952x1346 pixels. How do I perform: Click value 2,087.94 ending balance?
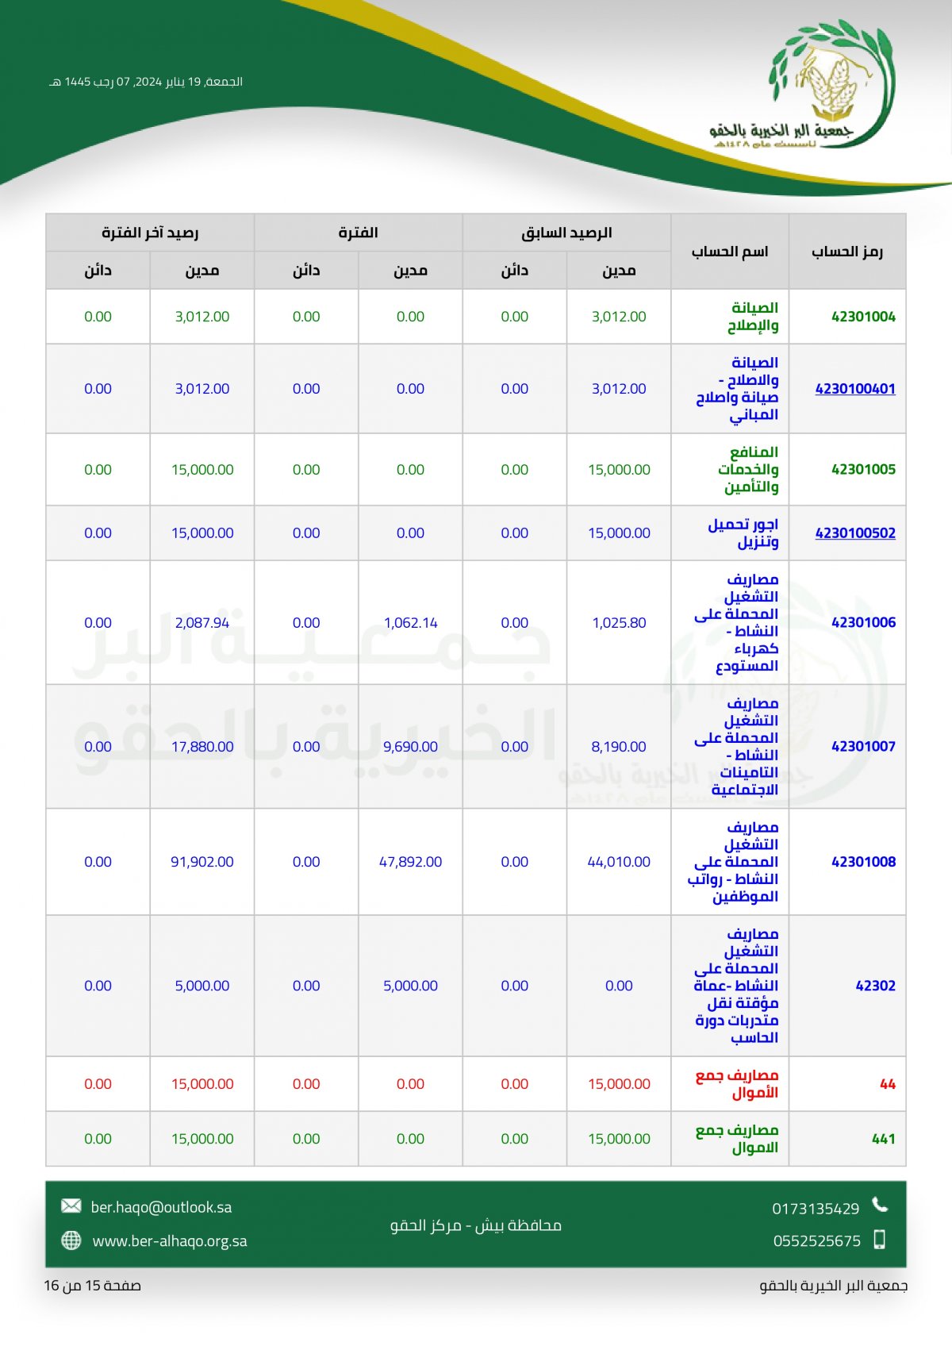[202, 623]
